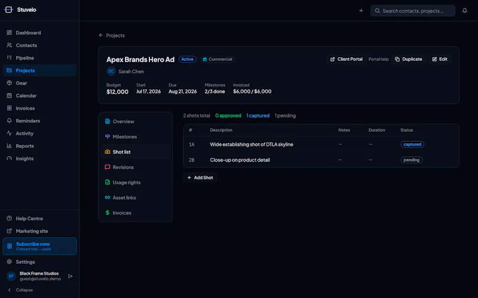The image size is (478, 298).
Task: Click the Marketing site external link icon
Action: [10, 231]
